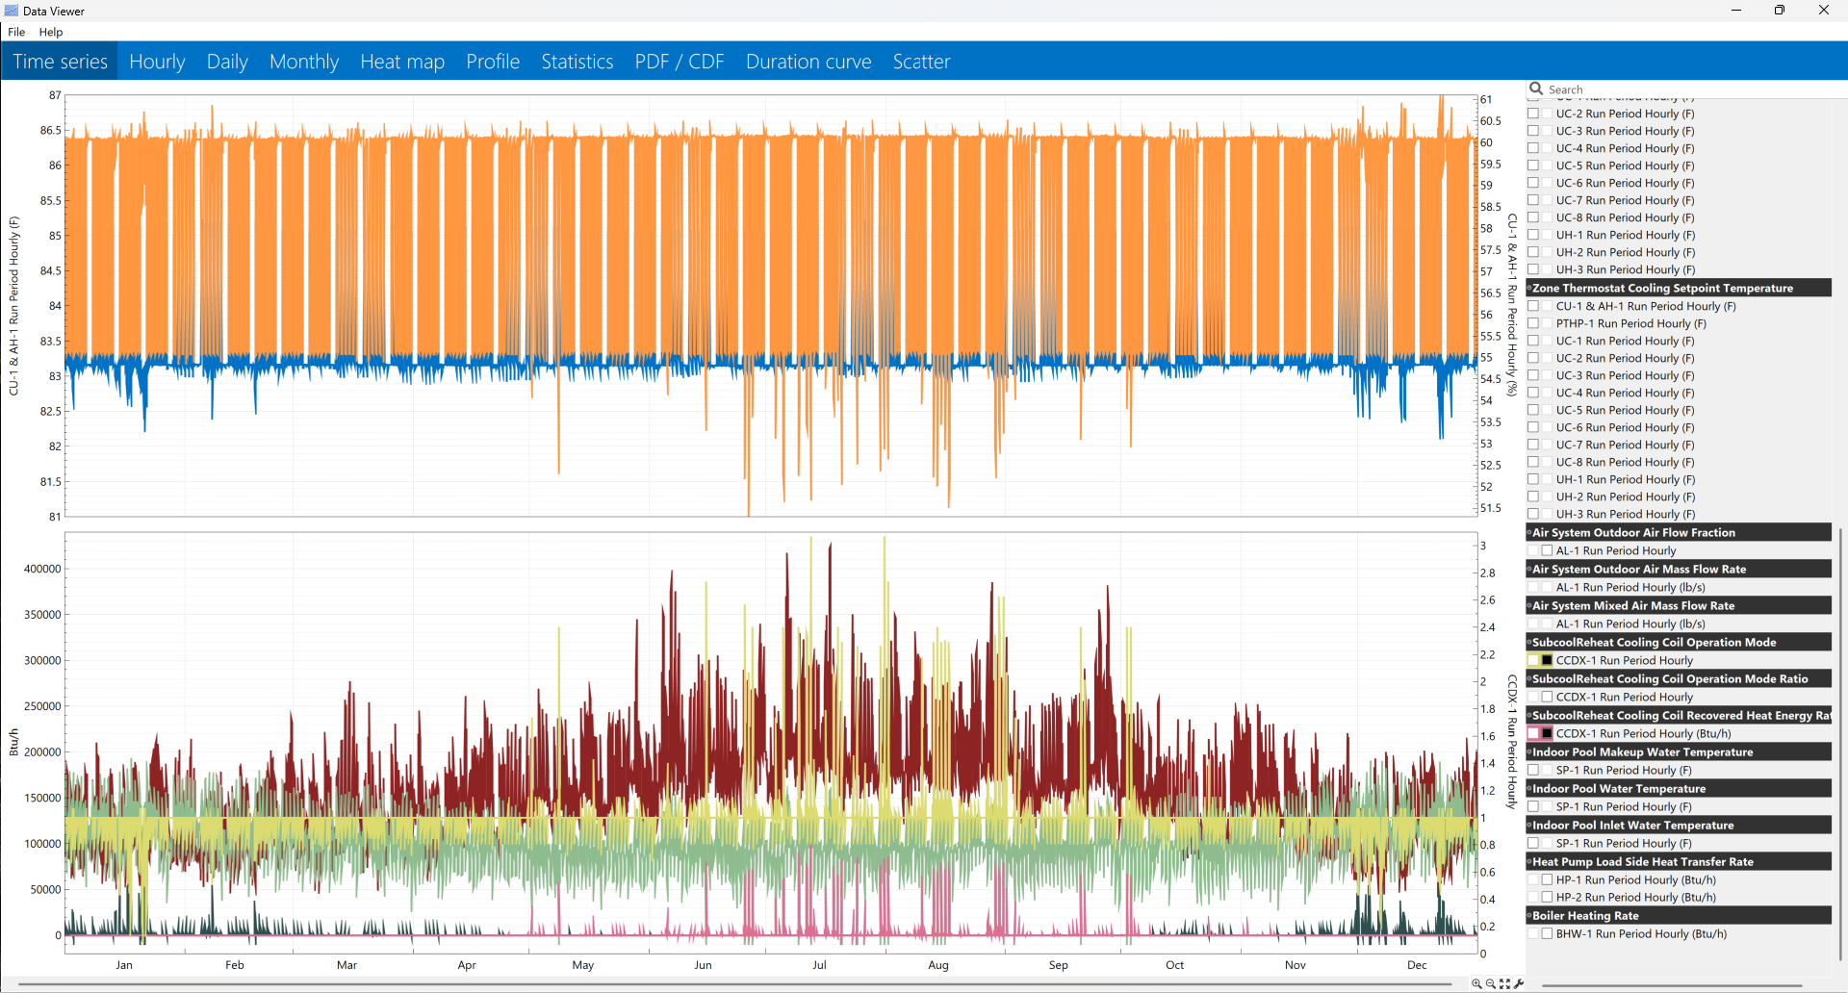Click the zoom out magnifier icon

pyautogui.click(x=1491, y=983)
